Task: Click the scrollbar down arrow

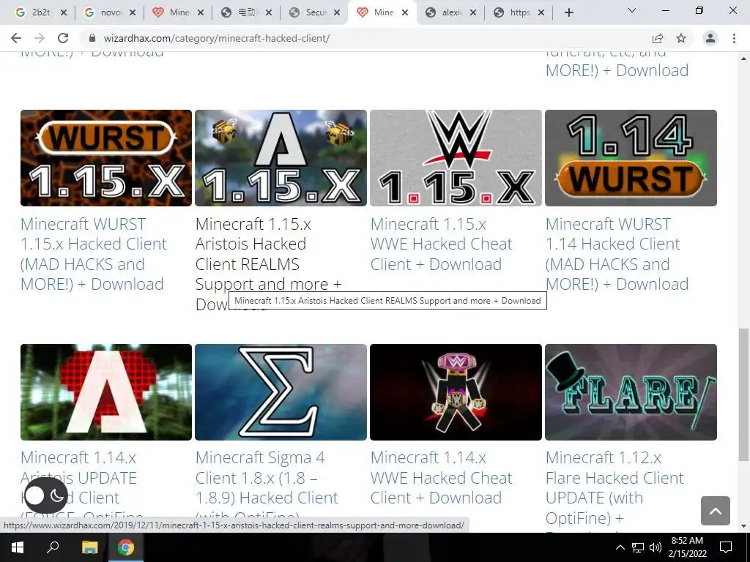Action: (743, 526)
